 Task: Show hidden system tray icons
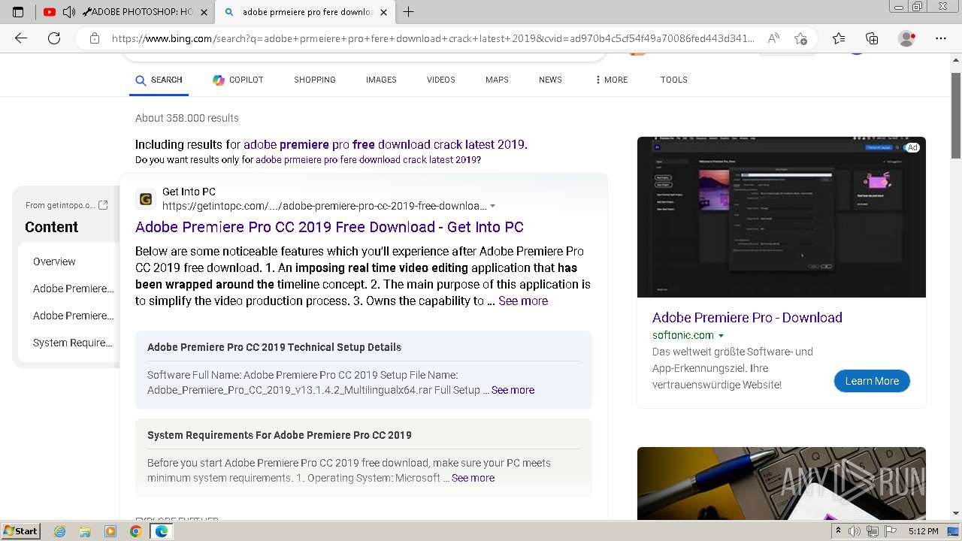(838, 531)
